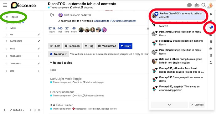
Task: Open More in the sidebar
Action: click(13, 28)
